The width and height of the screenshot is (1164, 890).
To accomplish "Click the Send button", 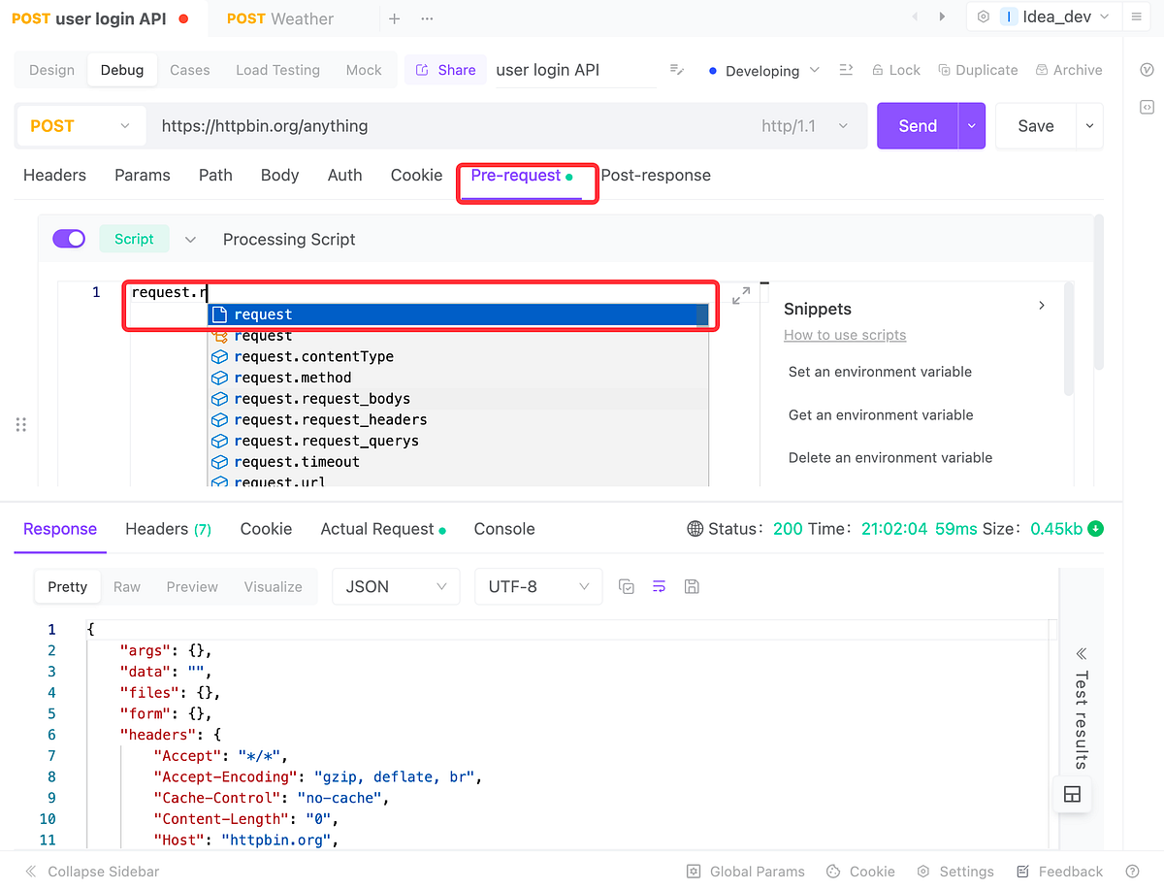I will point(916,125).
